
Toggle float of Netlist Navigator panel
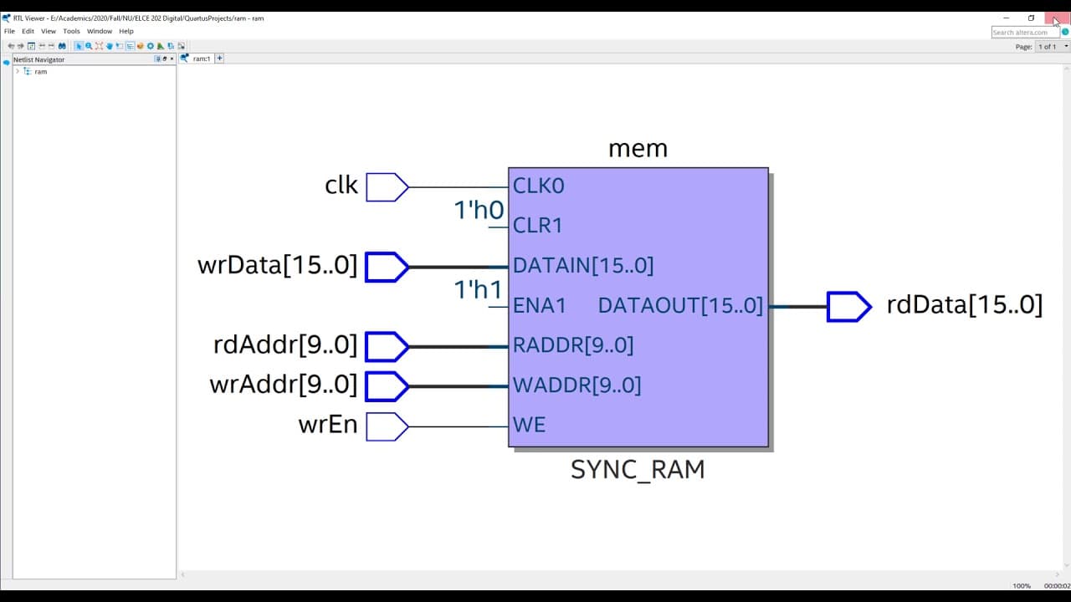coord(165,59)
